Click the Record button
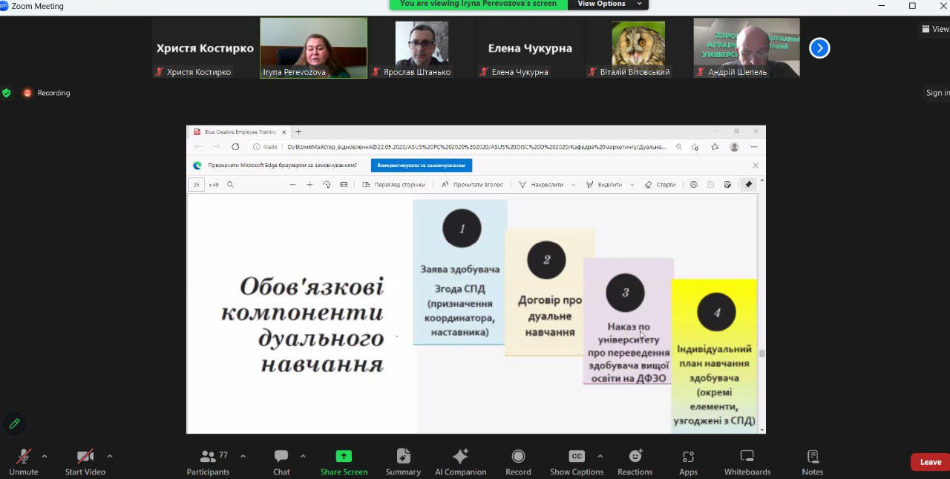Image resolution: width=950 pixels, height=479 pixels. [x=518, y=461]
